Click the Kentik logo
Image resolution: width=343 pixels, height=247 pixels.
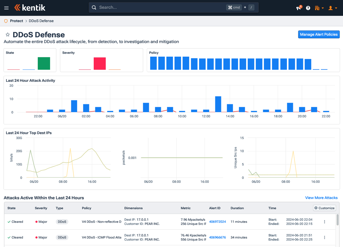tap(30, 7)
